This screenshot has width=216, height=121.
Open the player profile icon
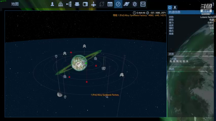[52, 4]
